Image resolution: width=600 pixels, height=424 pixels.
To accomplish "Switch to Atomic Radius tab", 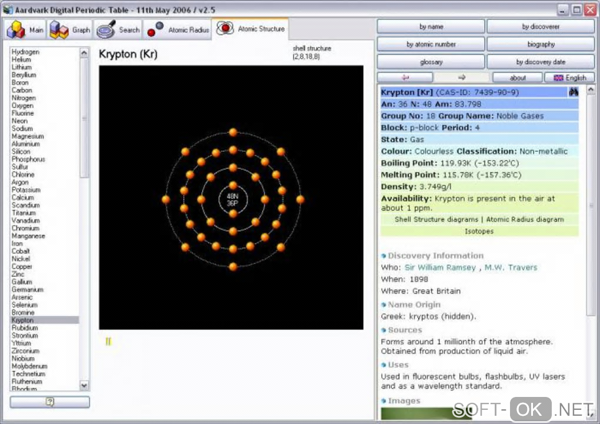I will 177,29.
